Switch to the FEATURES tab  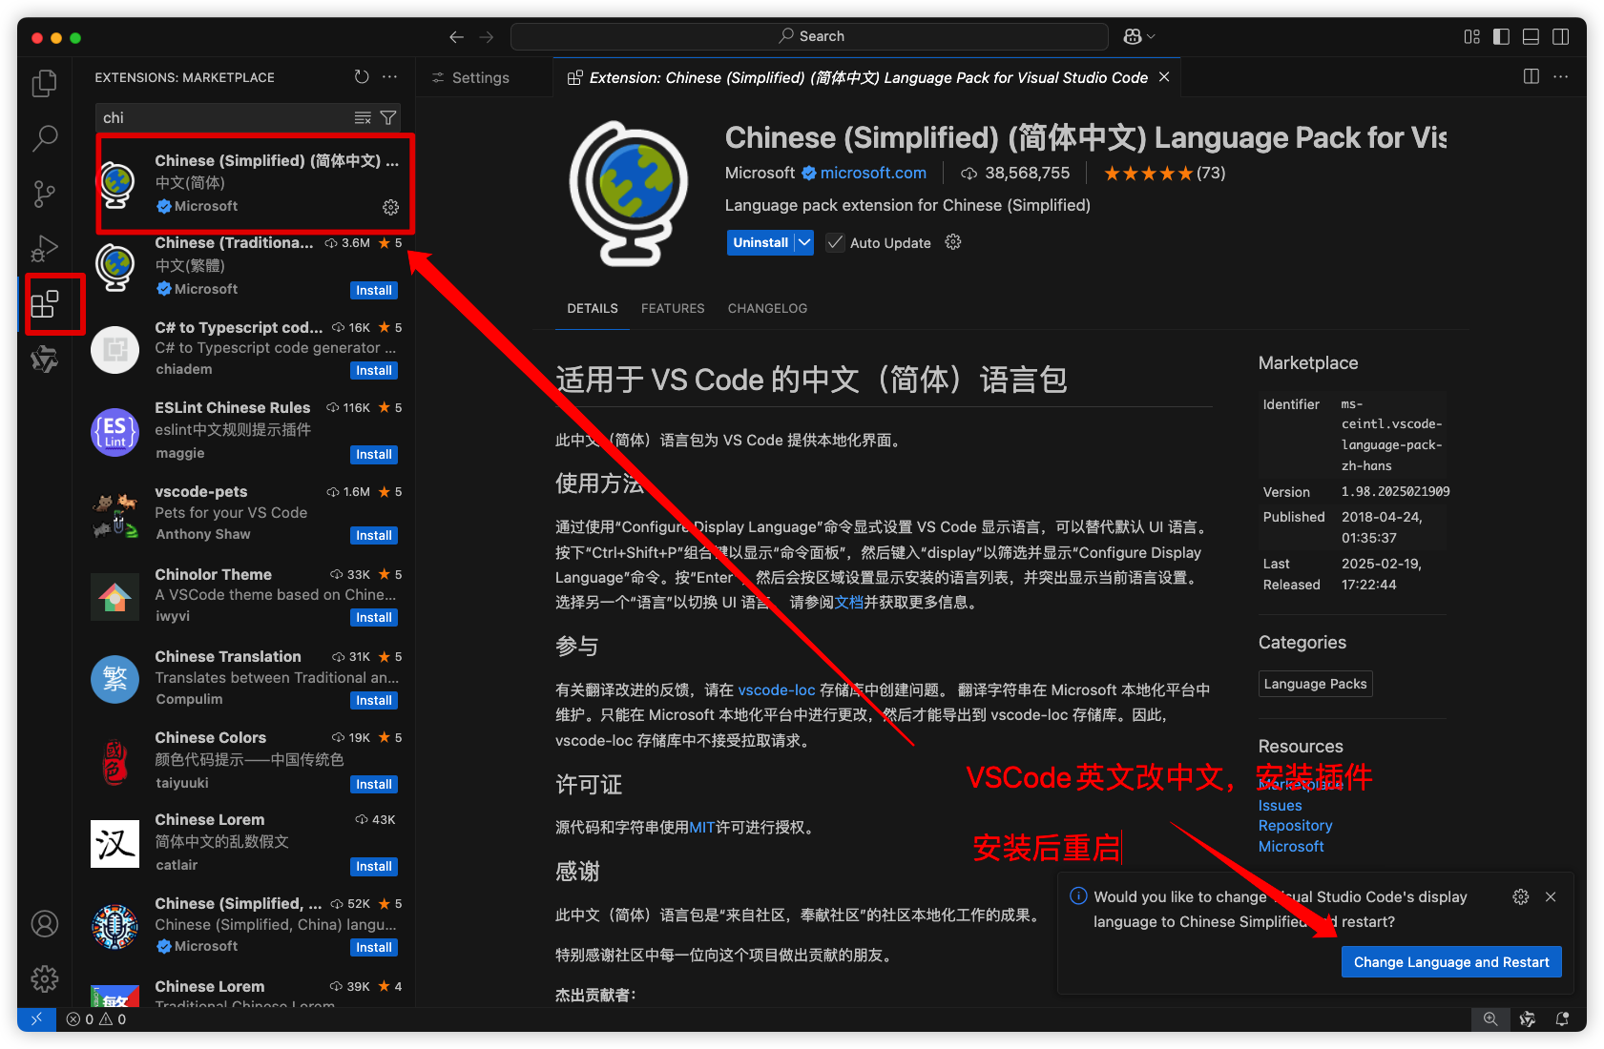(672, 309)
